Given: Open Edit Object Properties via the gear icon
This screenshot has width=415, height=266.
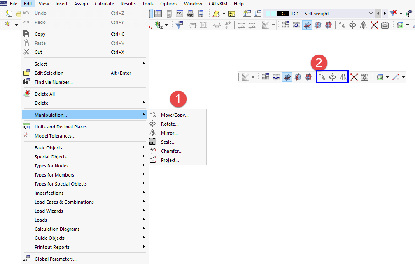Looking at the screenshot, I should pos(365,77).
